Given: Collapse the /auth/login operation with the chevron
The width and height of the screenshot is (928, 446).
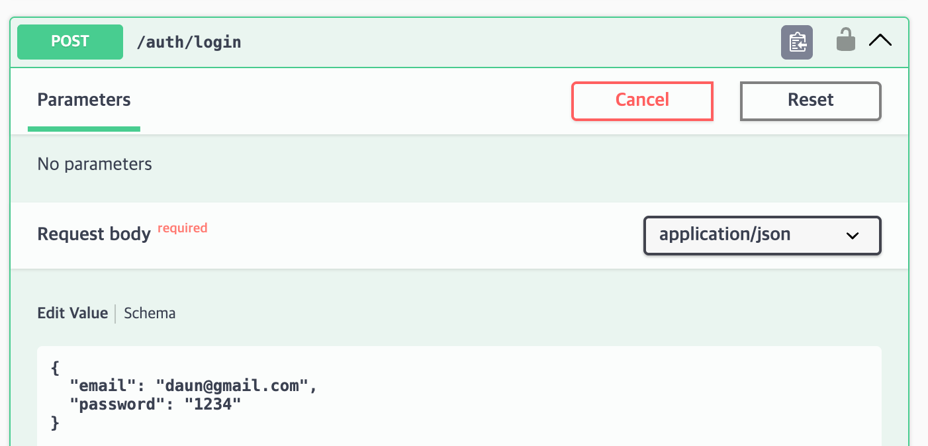Looking at the screenshot, I should 880,40.
